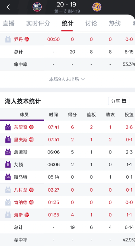Open player 东契奇 profile
This screenshot has width=135, height=246.
coord(21,127)
